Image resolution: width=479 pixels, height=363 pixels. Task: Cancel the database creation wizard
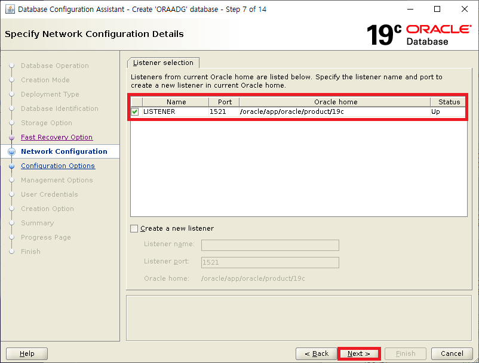click(x=452, y=353)
